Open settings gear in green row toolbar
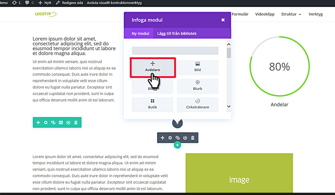The height and width of the screenshot is (195, 335). [x=46, y=123]
